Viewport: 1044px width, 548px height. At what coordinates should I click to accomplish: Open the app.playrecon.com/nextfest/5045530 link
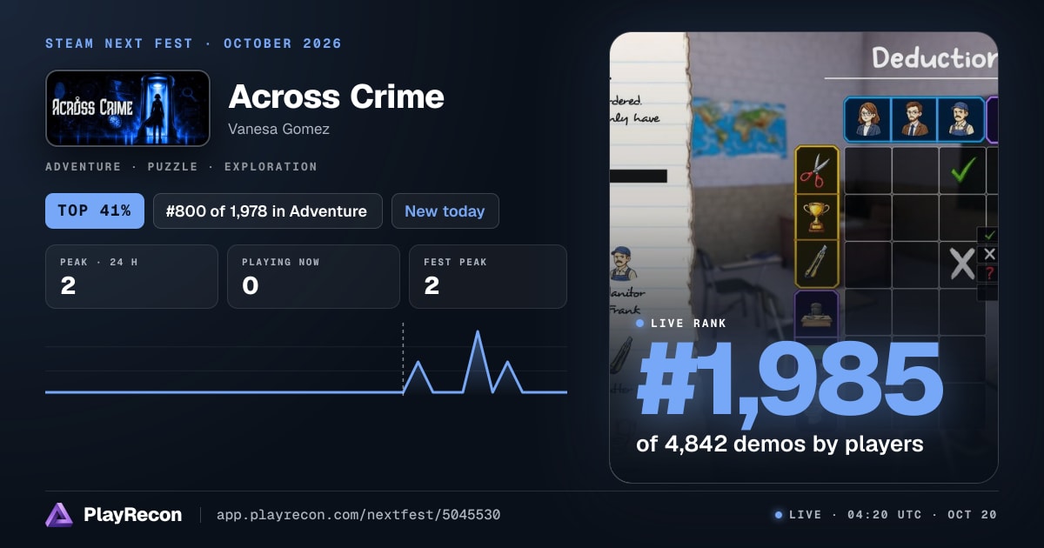coord(358,515)
